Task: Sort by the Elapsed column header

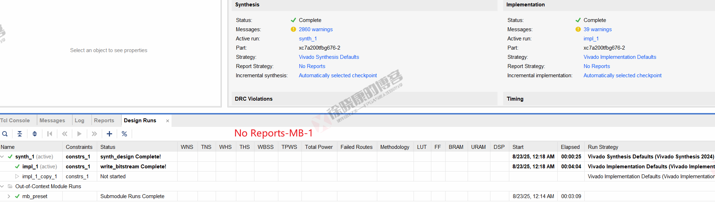Action: [571, 147]
